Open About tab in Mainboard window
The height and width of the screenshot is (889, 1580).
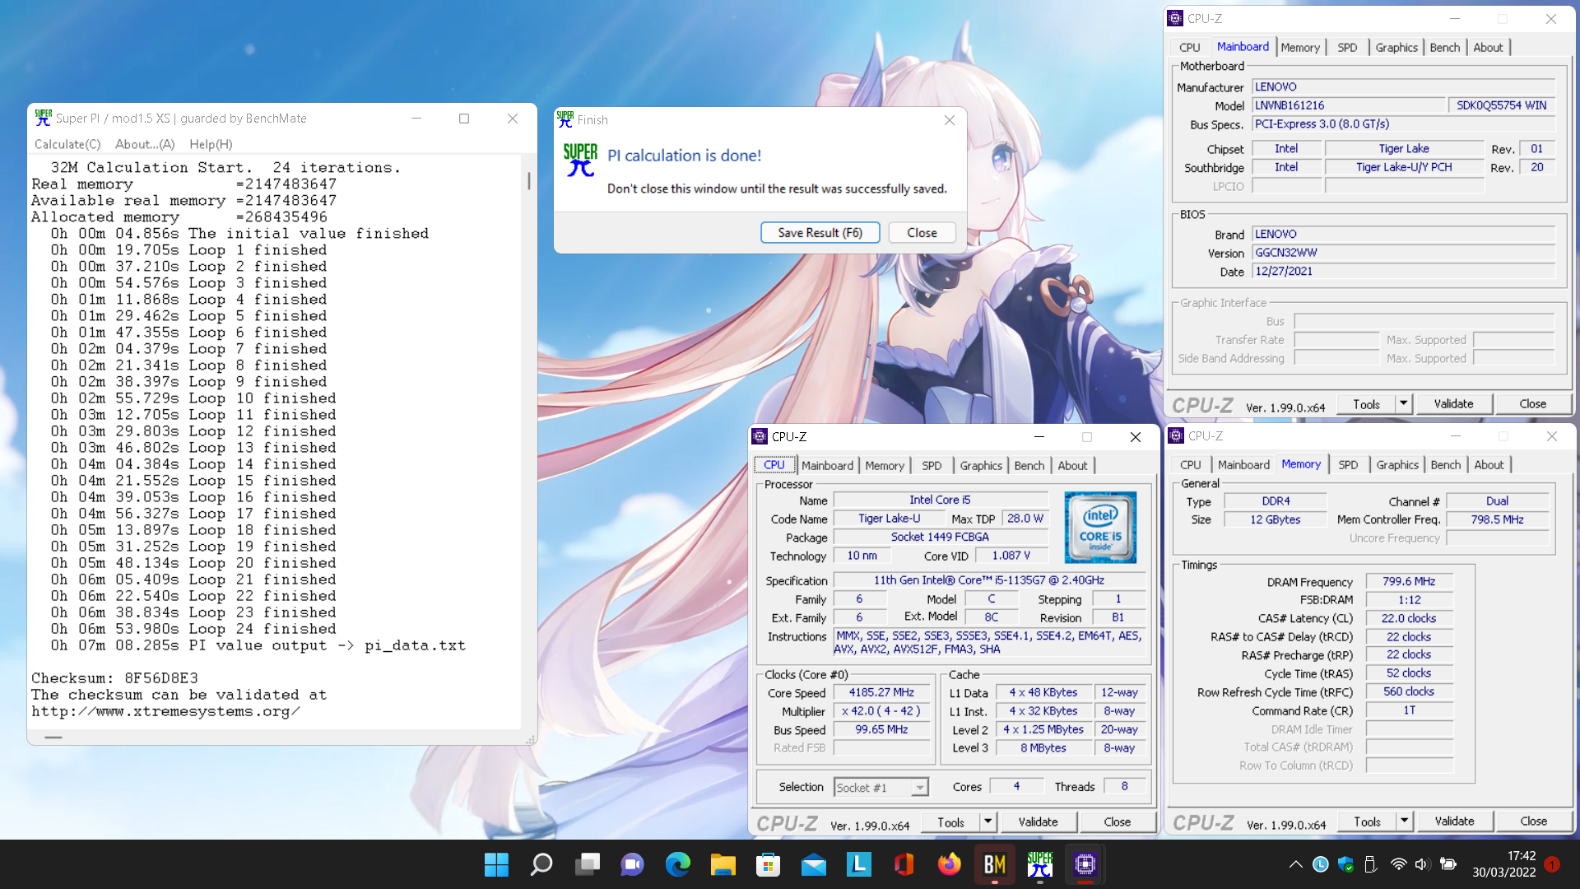(1488, 48)
